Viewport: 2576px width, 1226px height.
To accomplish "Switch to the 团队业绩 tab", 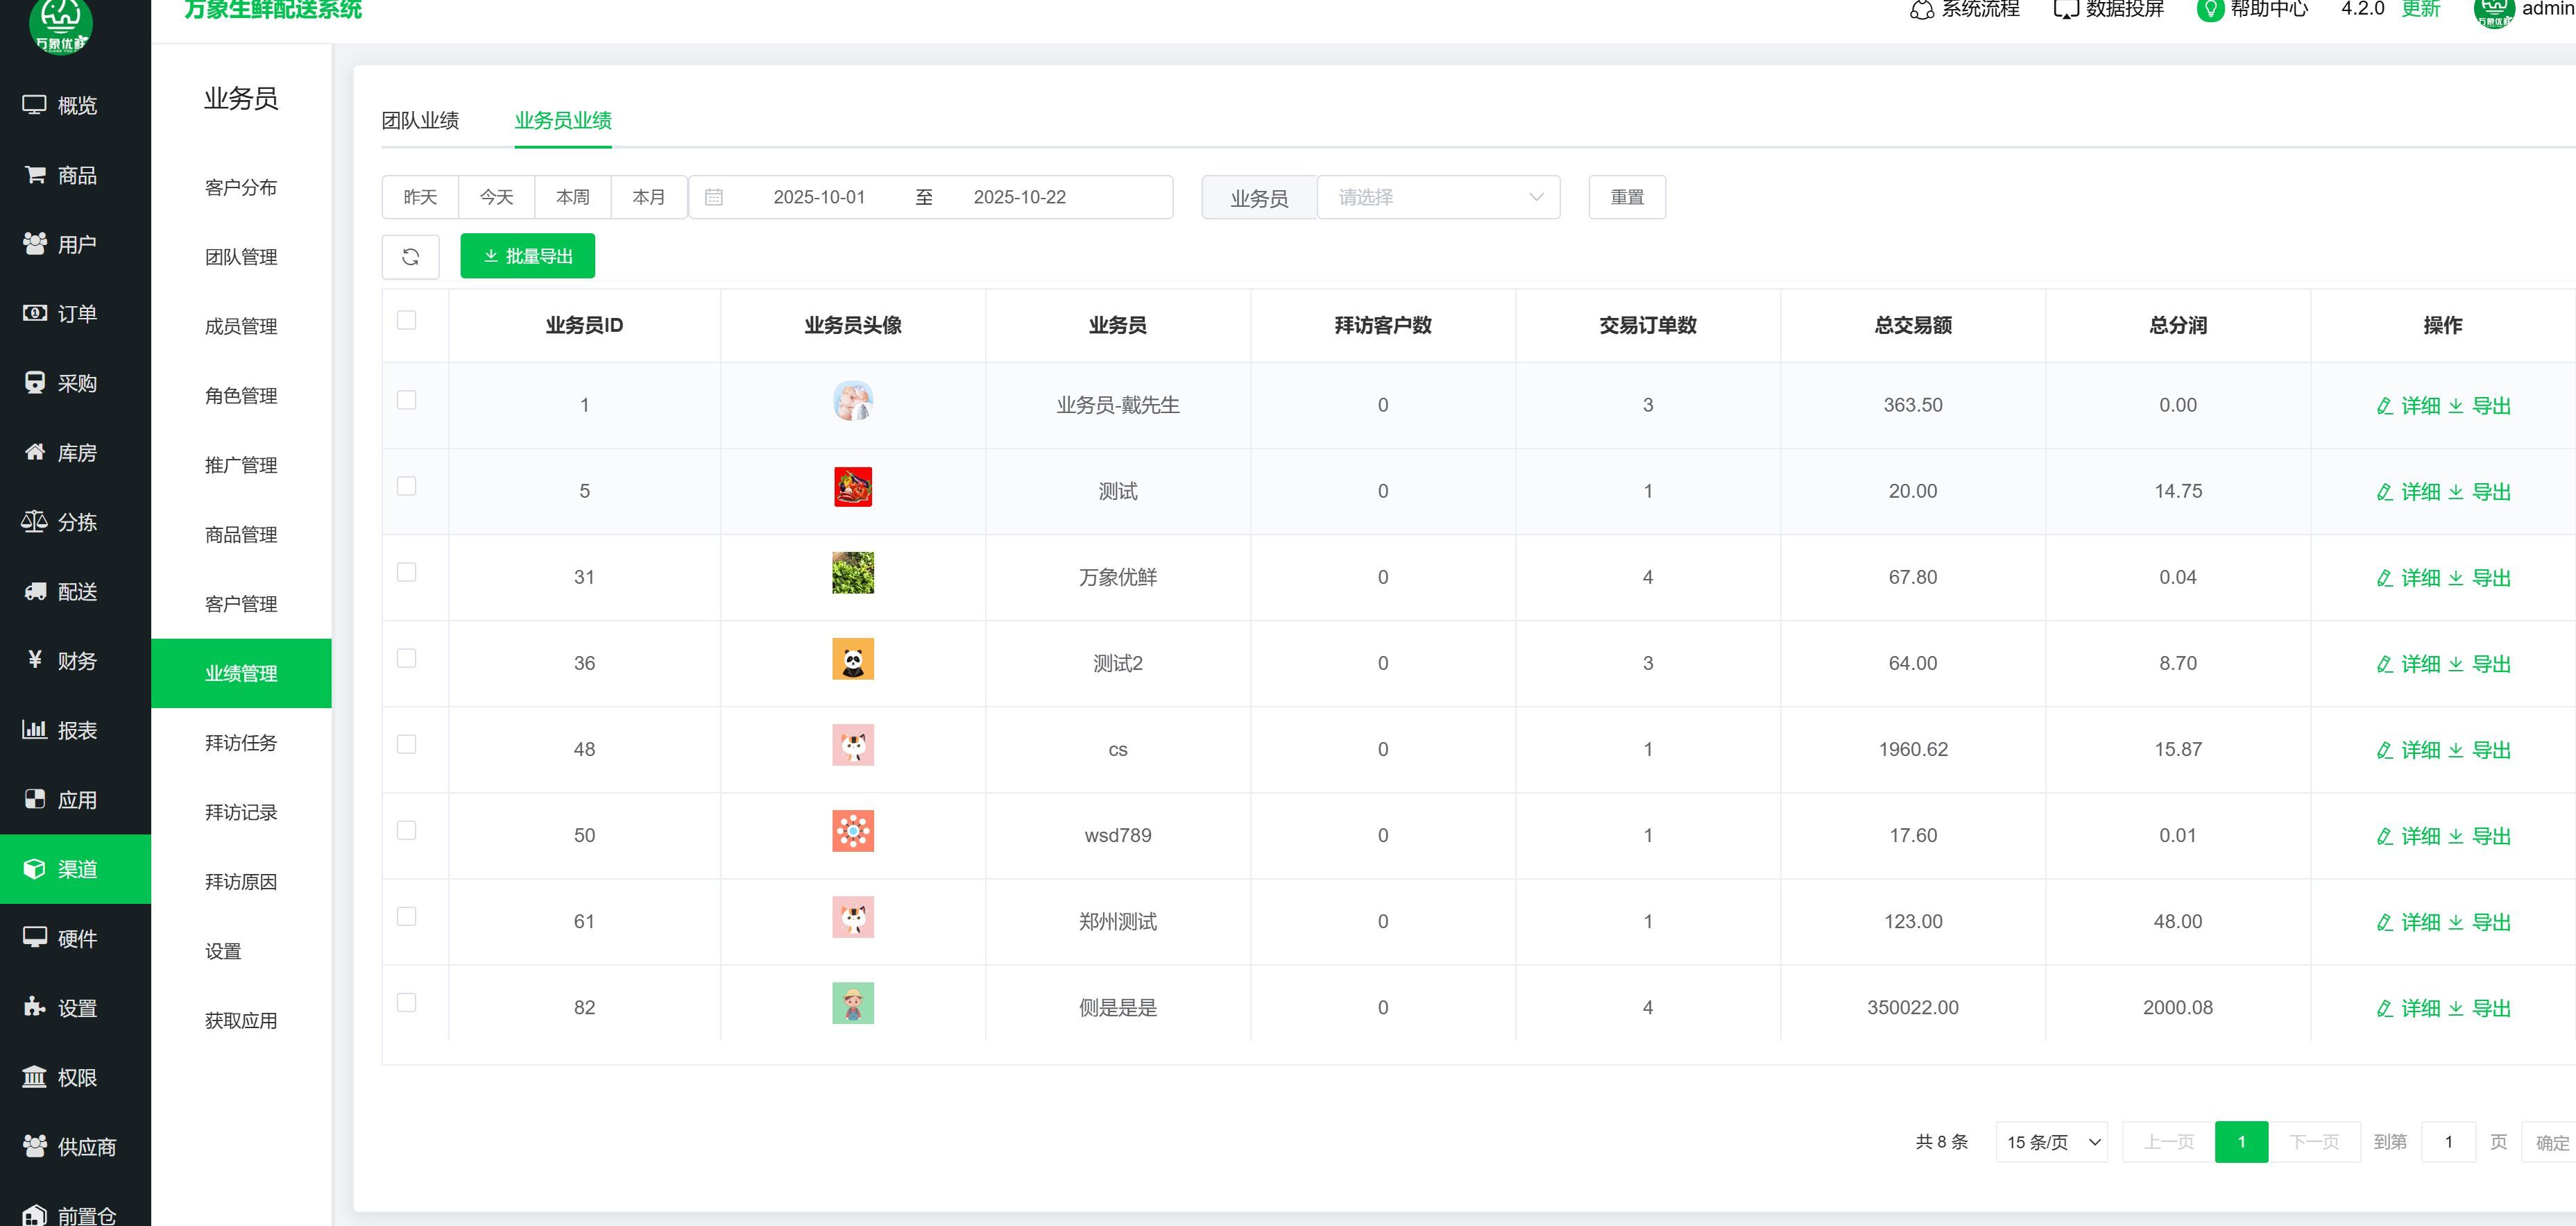I will [x=420, y=121].
